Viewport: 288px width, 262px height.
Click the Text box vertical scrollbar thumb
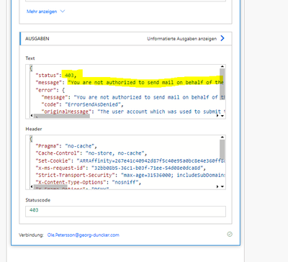(222, 84)
